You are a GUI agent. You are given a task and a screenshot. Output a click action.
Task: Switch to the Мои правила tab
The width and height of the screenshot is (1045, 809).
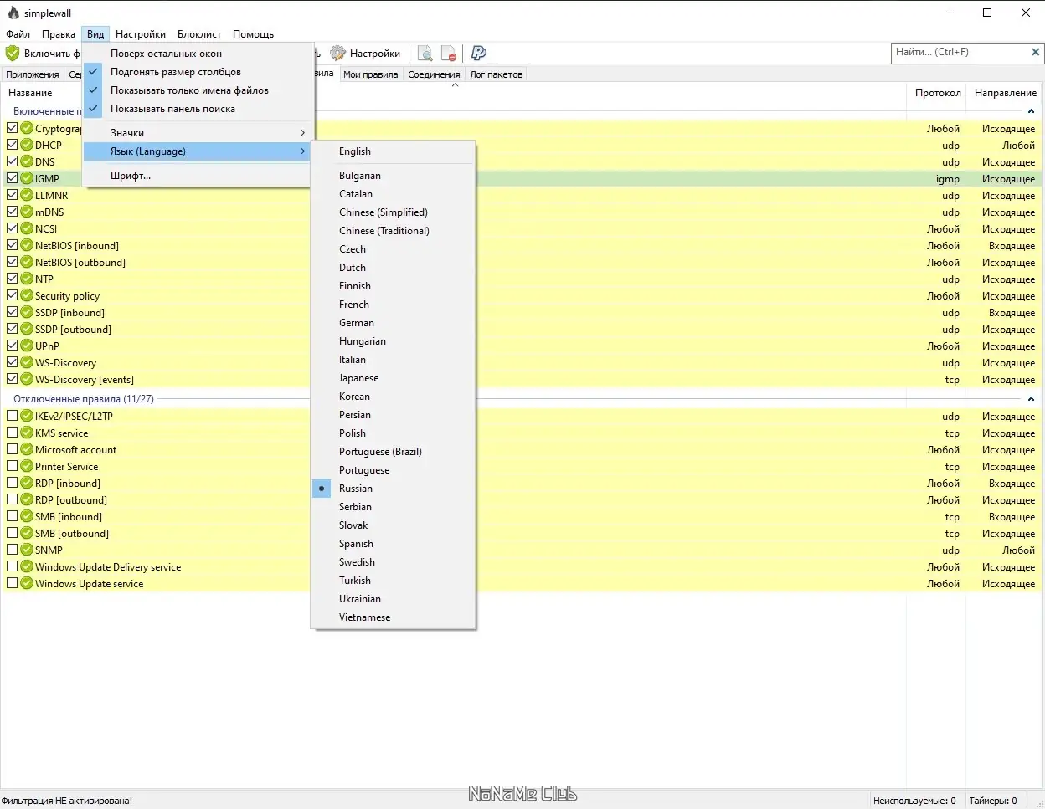(x=370, y=74)
